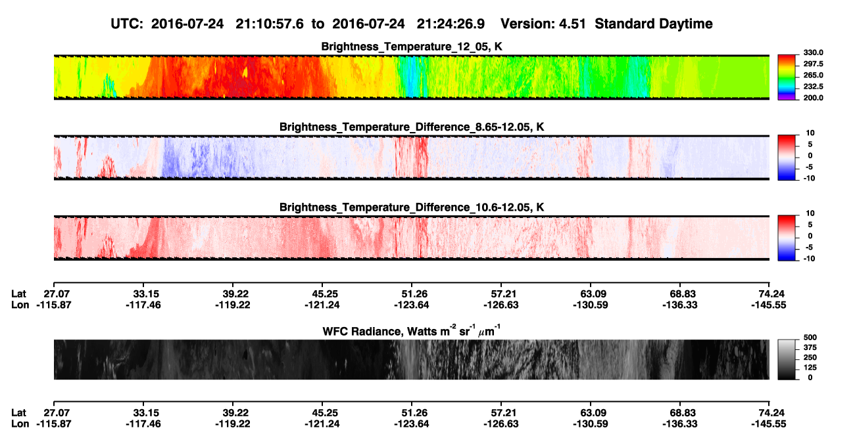This screenshot has width=855, height=438.
Task: Click the upper axis Lon row label
Action: [20, 305]
